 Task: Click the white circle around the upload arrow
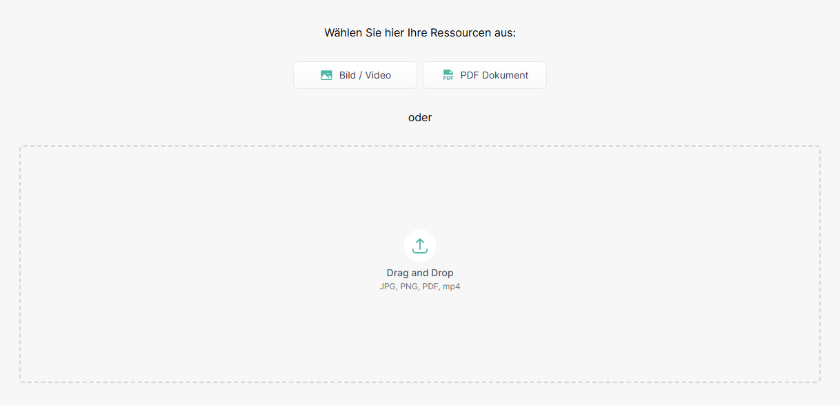click(x=408, y=236)
